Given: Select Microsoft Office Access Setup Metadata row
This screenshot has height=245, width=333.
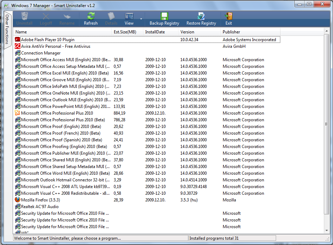Looking at the screenshot, I should coord(148,66).
